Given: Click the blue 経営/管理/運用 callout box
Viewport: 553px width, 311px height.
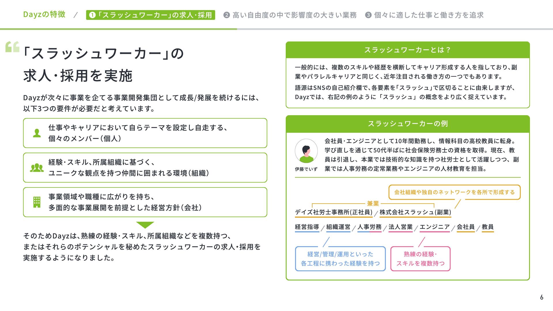Looking at the screenshot, I should coord(340,259).
